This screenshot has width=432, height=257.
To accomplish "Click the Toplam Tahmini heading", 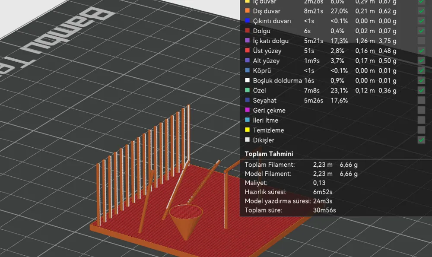I will coord(269,154).
